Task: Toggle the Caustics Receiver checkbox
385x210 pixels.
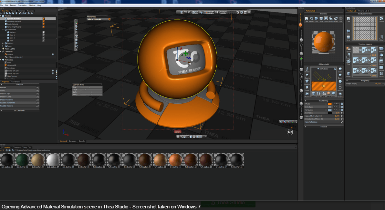Action: point(37,106)
